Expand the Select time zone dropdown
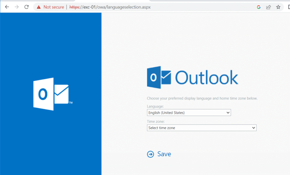The image size is (290, 175). click(x=202, y=128)
